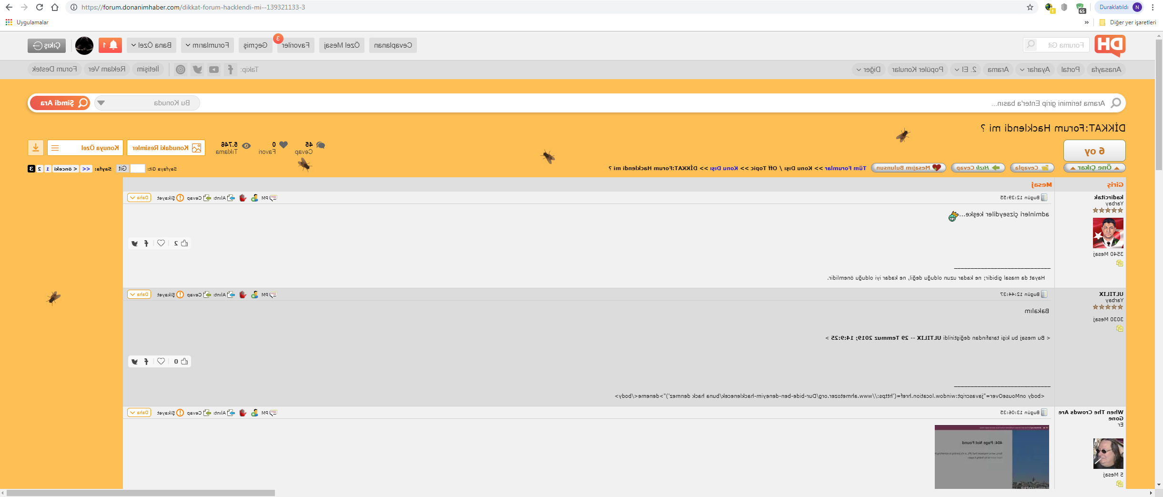Open Popüler Konular nav item
The width and height of the screenshot is (1163, 497).
[x=918, y=70]
